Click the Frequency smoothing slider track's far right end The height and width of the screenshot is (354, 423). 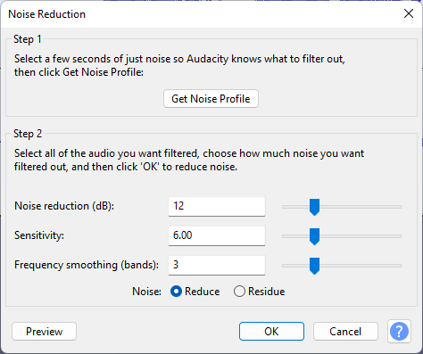pos(400,266)
